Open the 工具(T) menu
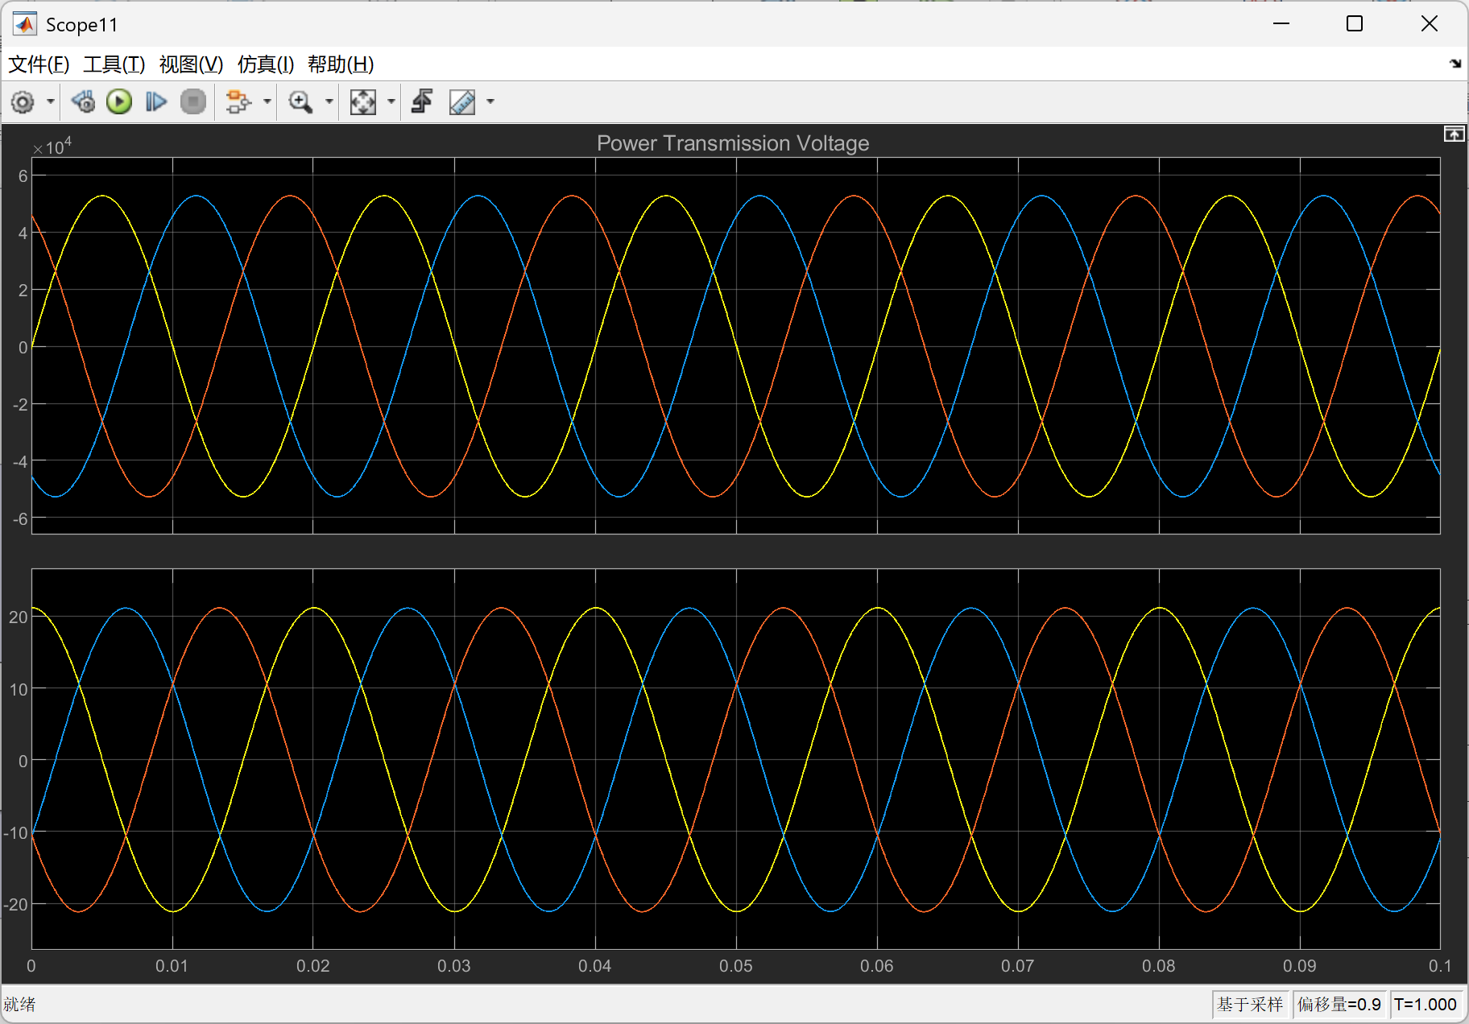 pos(114,64)
